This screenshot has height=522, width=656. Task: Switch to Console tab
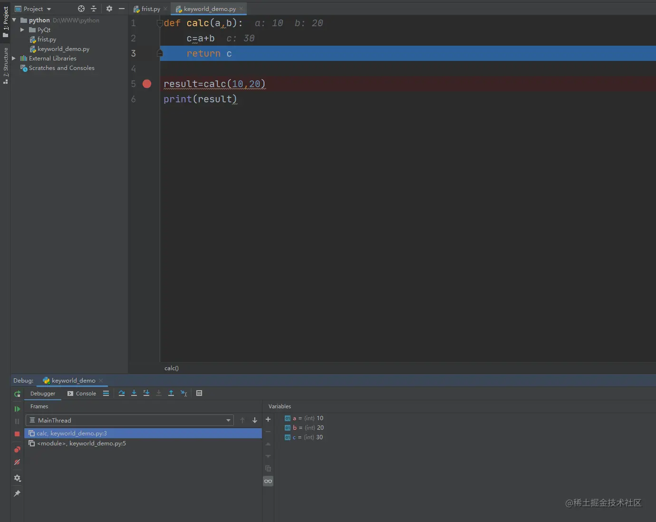pos(82,394)
